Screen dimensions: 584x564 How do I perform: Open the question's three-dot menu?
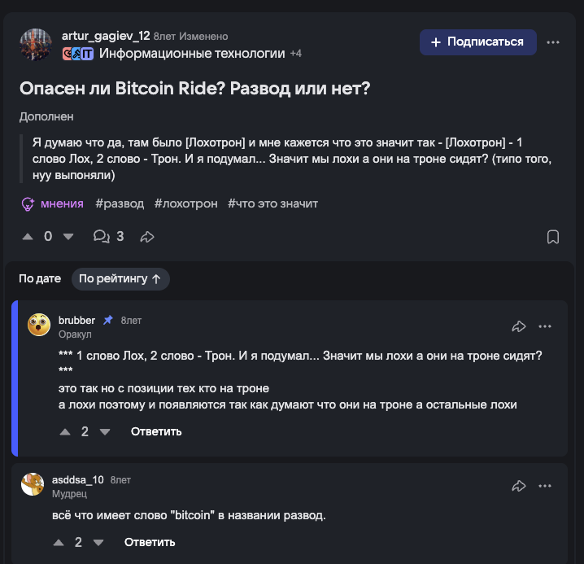[x=553, y=42]
